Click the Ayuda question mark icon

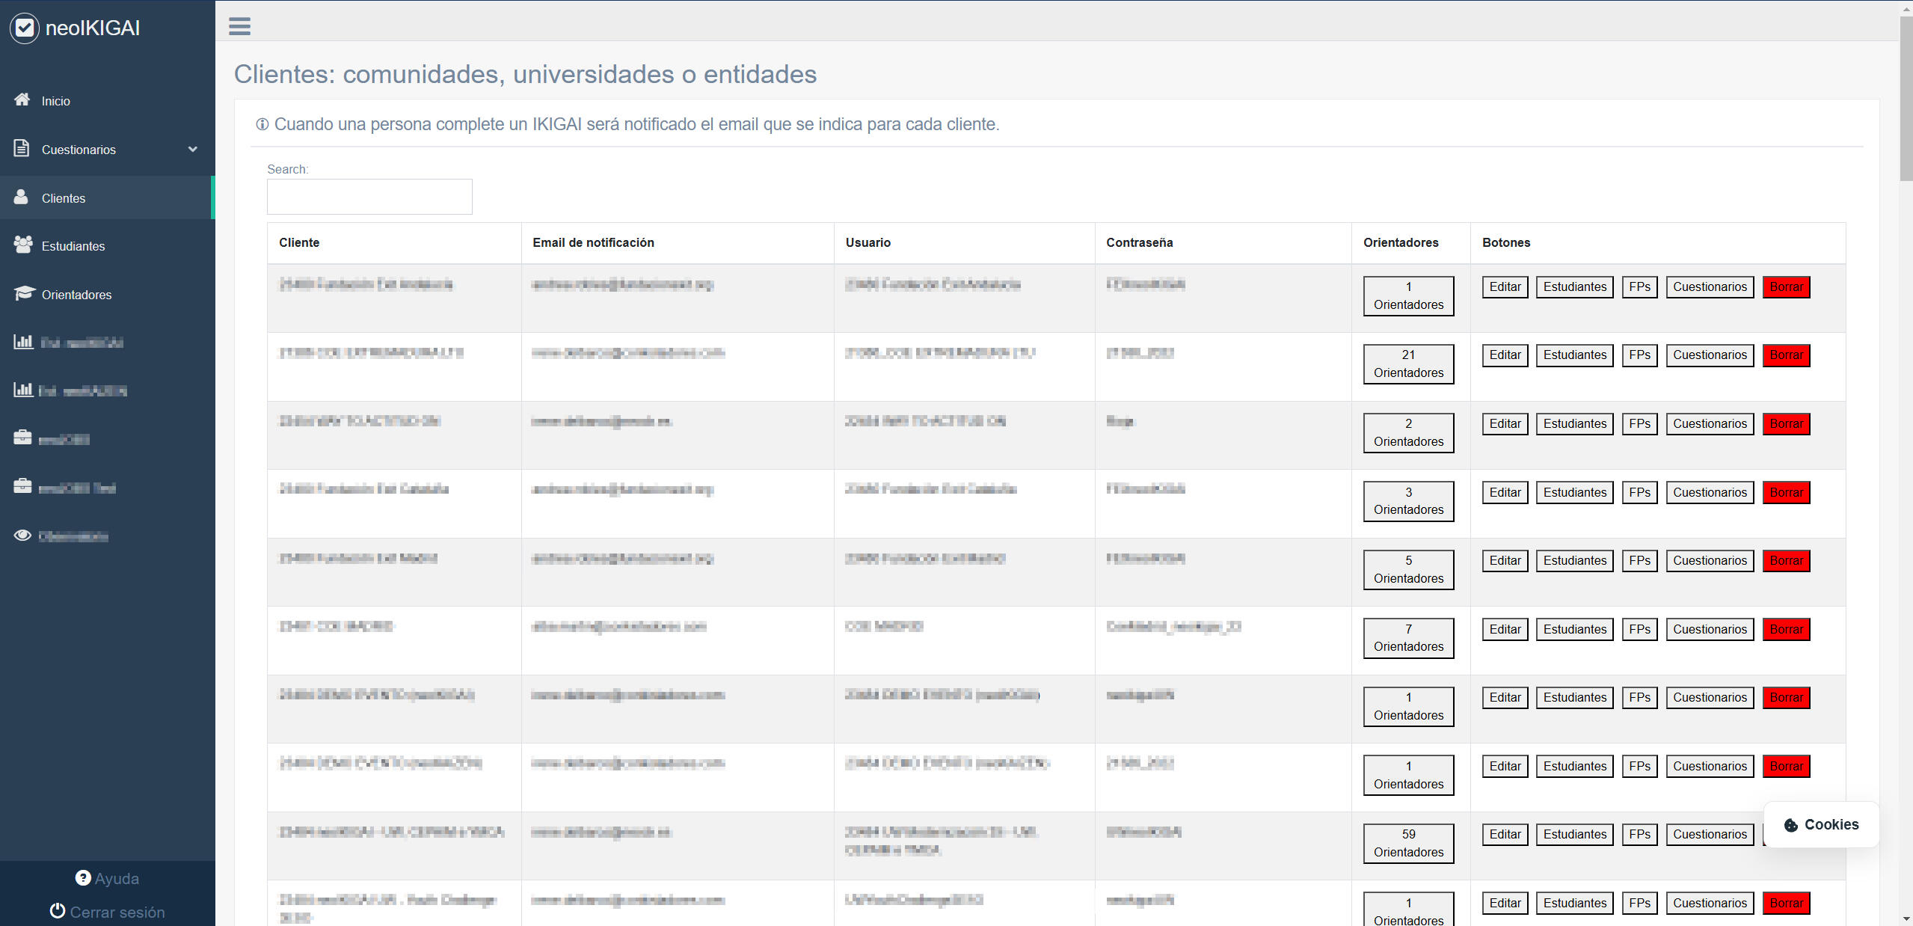pos(83,877)
